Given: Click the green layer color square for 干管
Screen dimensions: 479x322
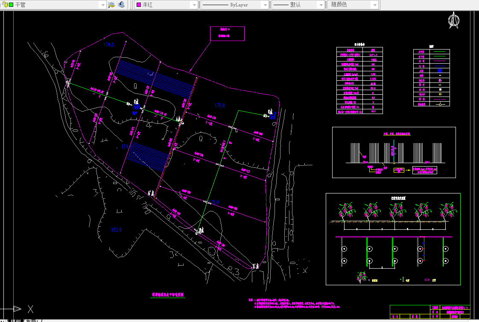Looking at the screenshot, I should 11,5.
